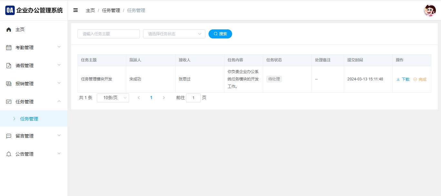Focus the 请输入任务主题 input field
This screenshot has height=196, width=441.
(108, 34)
